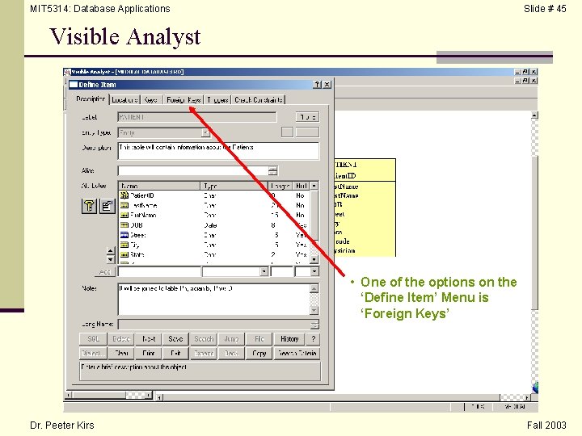The height and width of the screenshot is (436, 582).
Task: Open the new attribute Null dropdown arrow
Action: pos(314,271)
